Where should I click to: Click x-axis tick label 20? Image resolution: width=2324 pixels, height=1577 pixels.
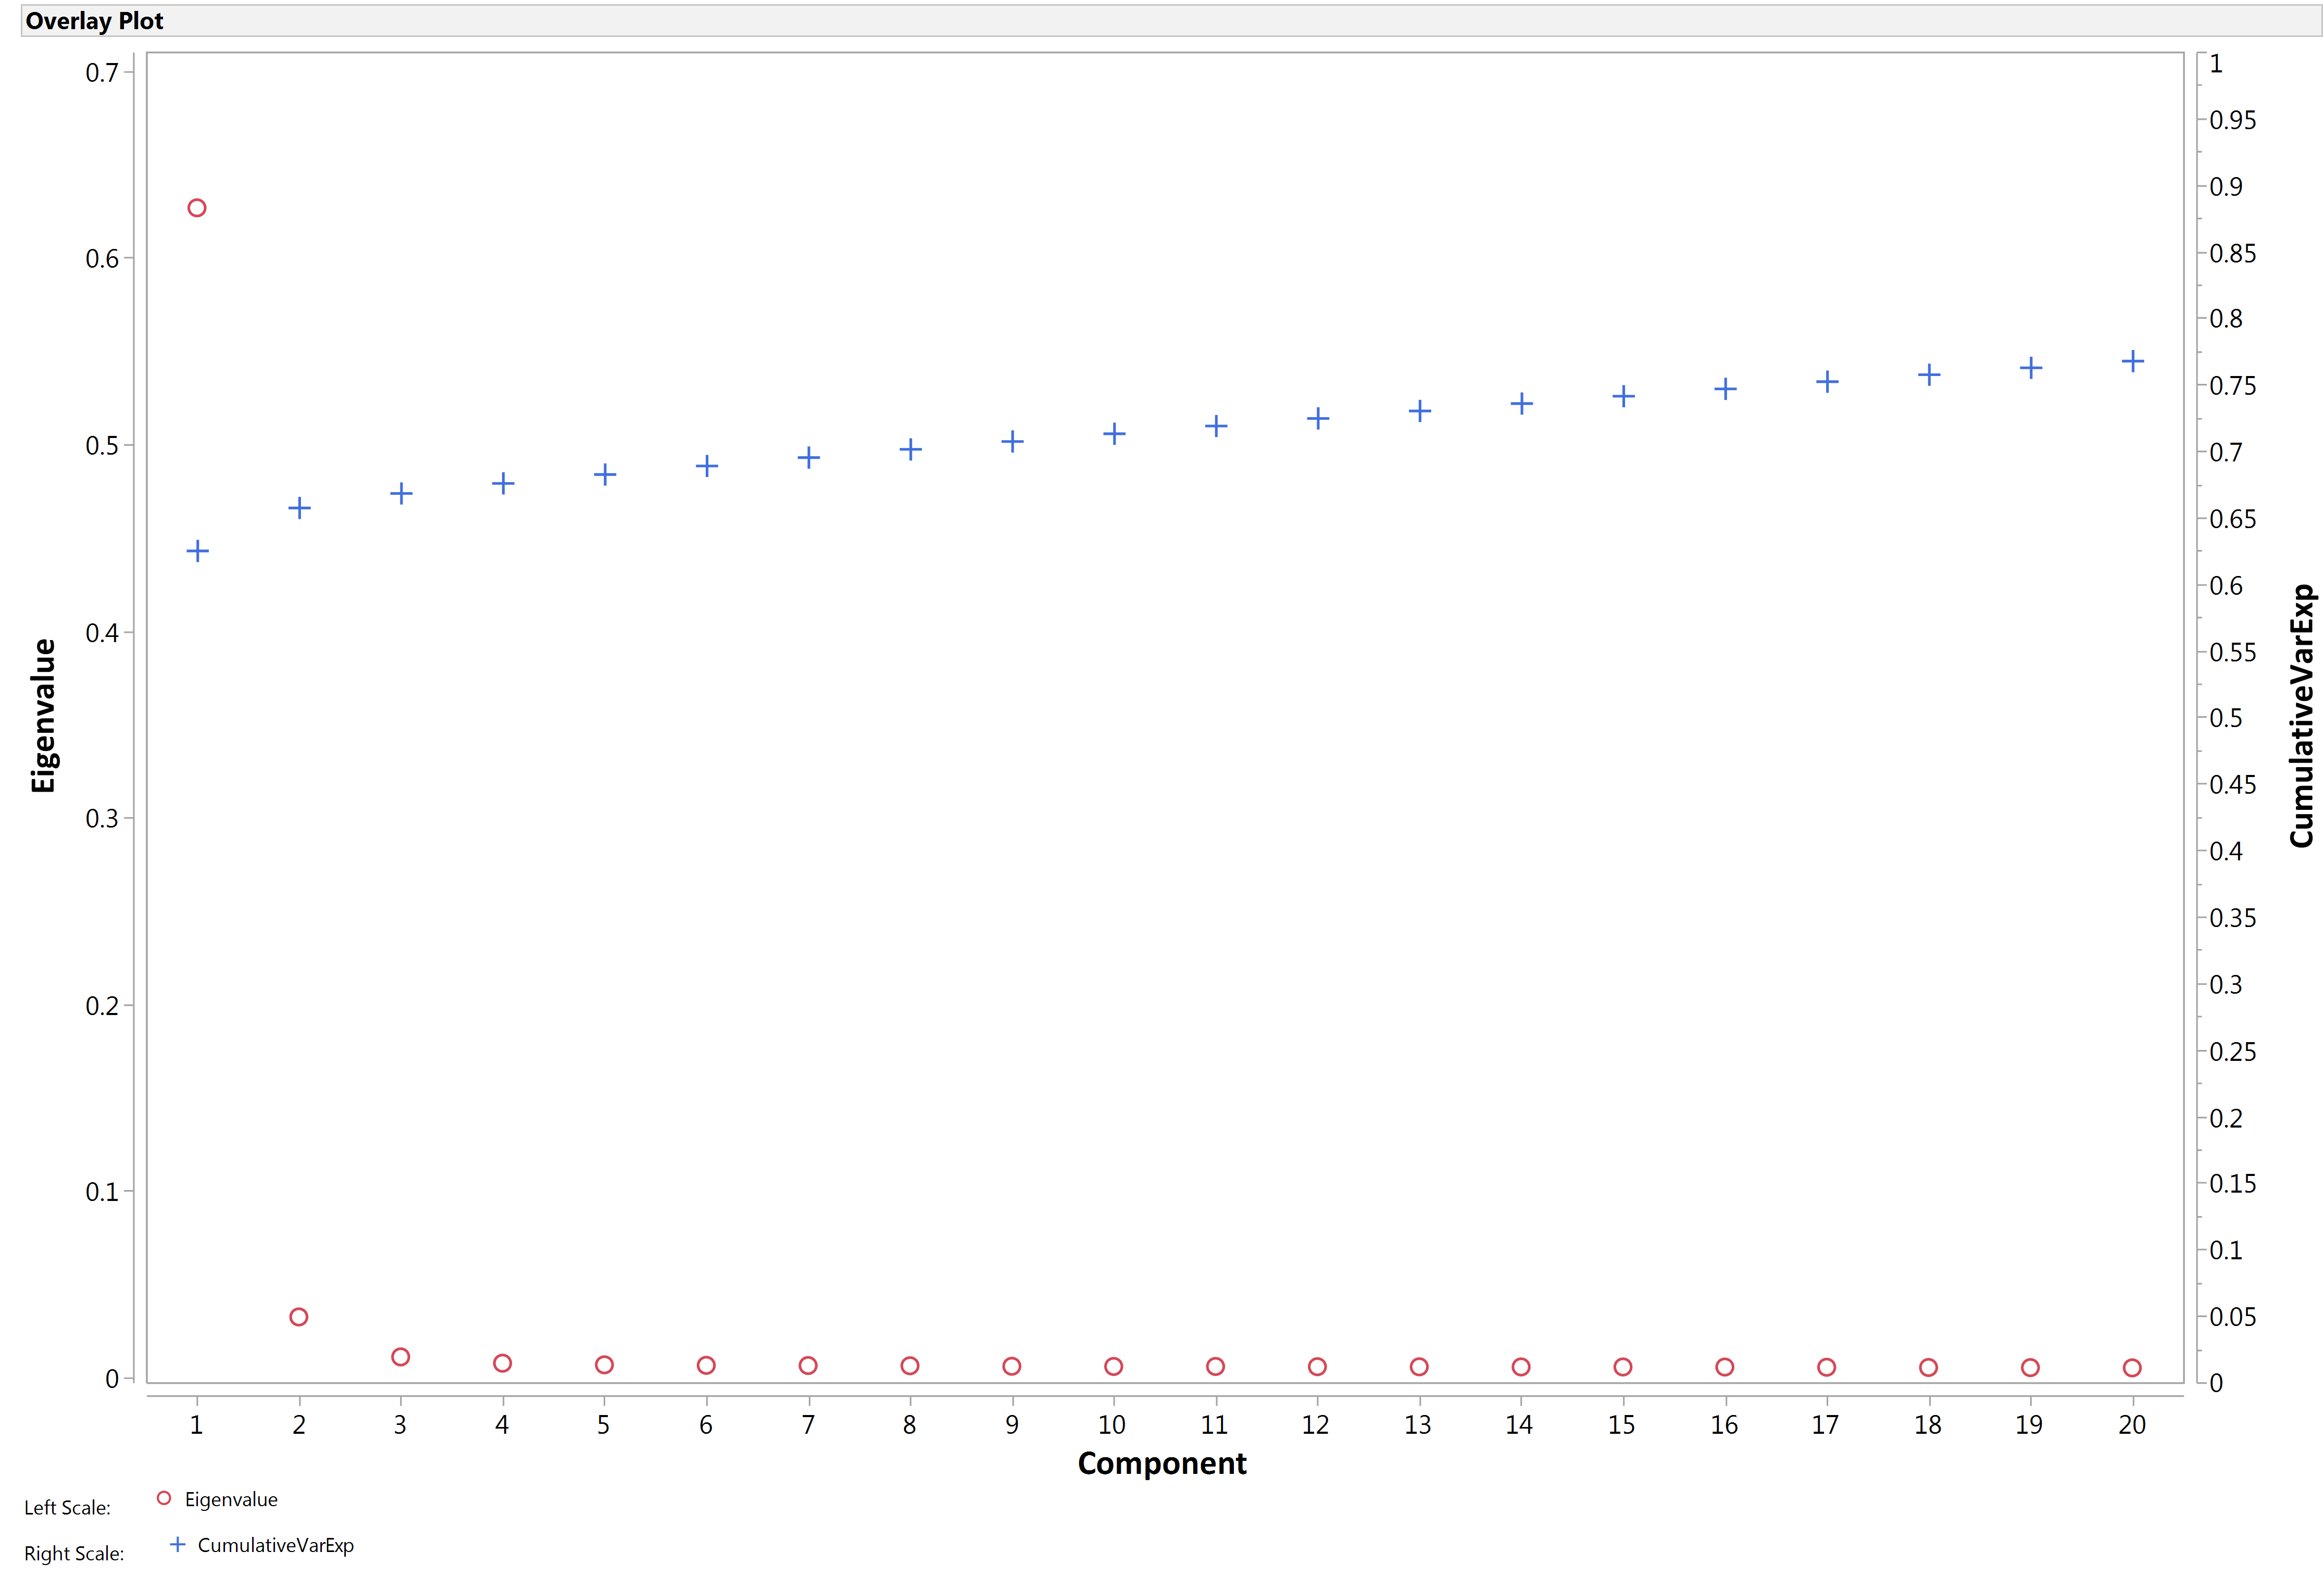[x=2132, y=1425]
